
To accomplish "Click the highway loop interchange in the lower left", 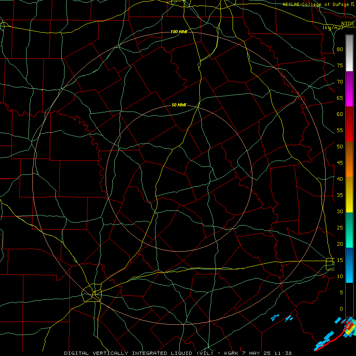I will click(92, 293).
